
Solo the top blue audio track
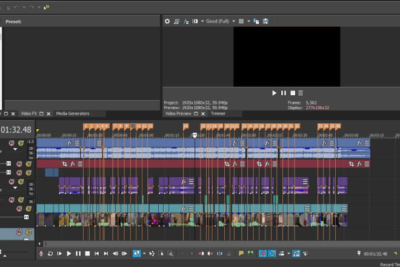tap(21, 143)
